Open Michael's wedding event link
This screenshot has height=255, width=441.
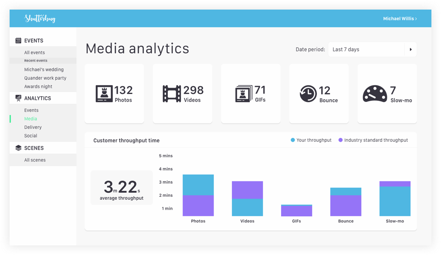tap(44, 70)
